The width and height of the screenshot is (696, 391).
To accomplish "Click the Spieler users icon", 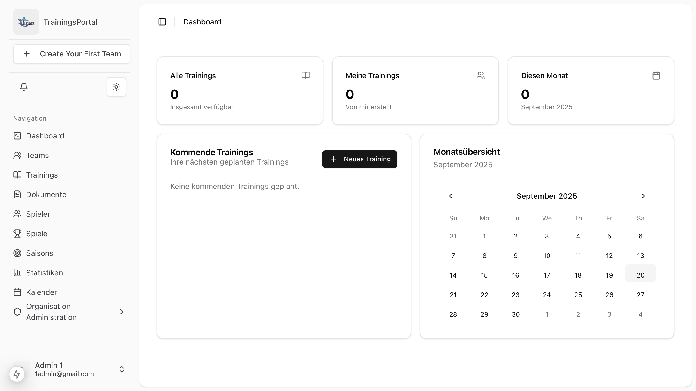I will [x=17, y=214].
